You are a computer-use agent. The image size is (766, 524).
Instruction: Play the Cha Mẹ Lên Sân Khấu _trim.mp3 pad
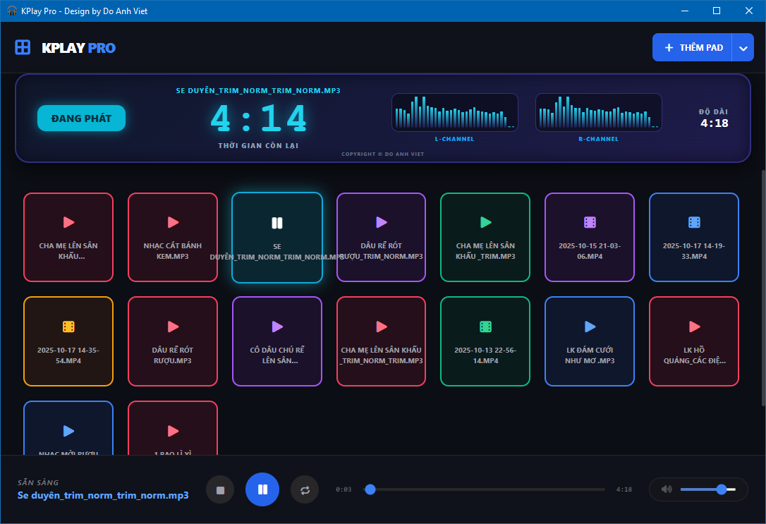pos(485,238)
